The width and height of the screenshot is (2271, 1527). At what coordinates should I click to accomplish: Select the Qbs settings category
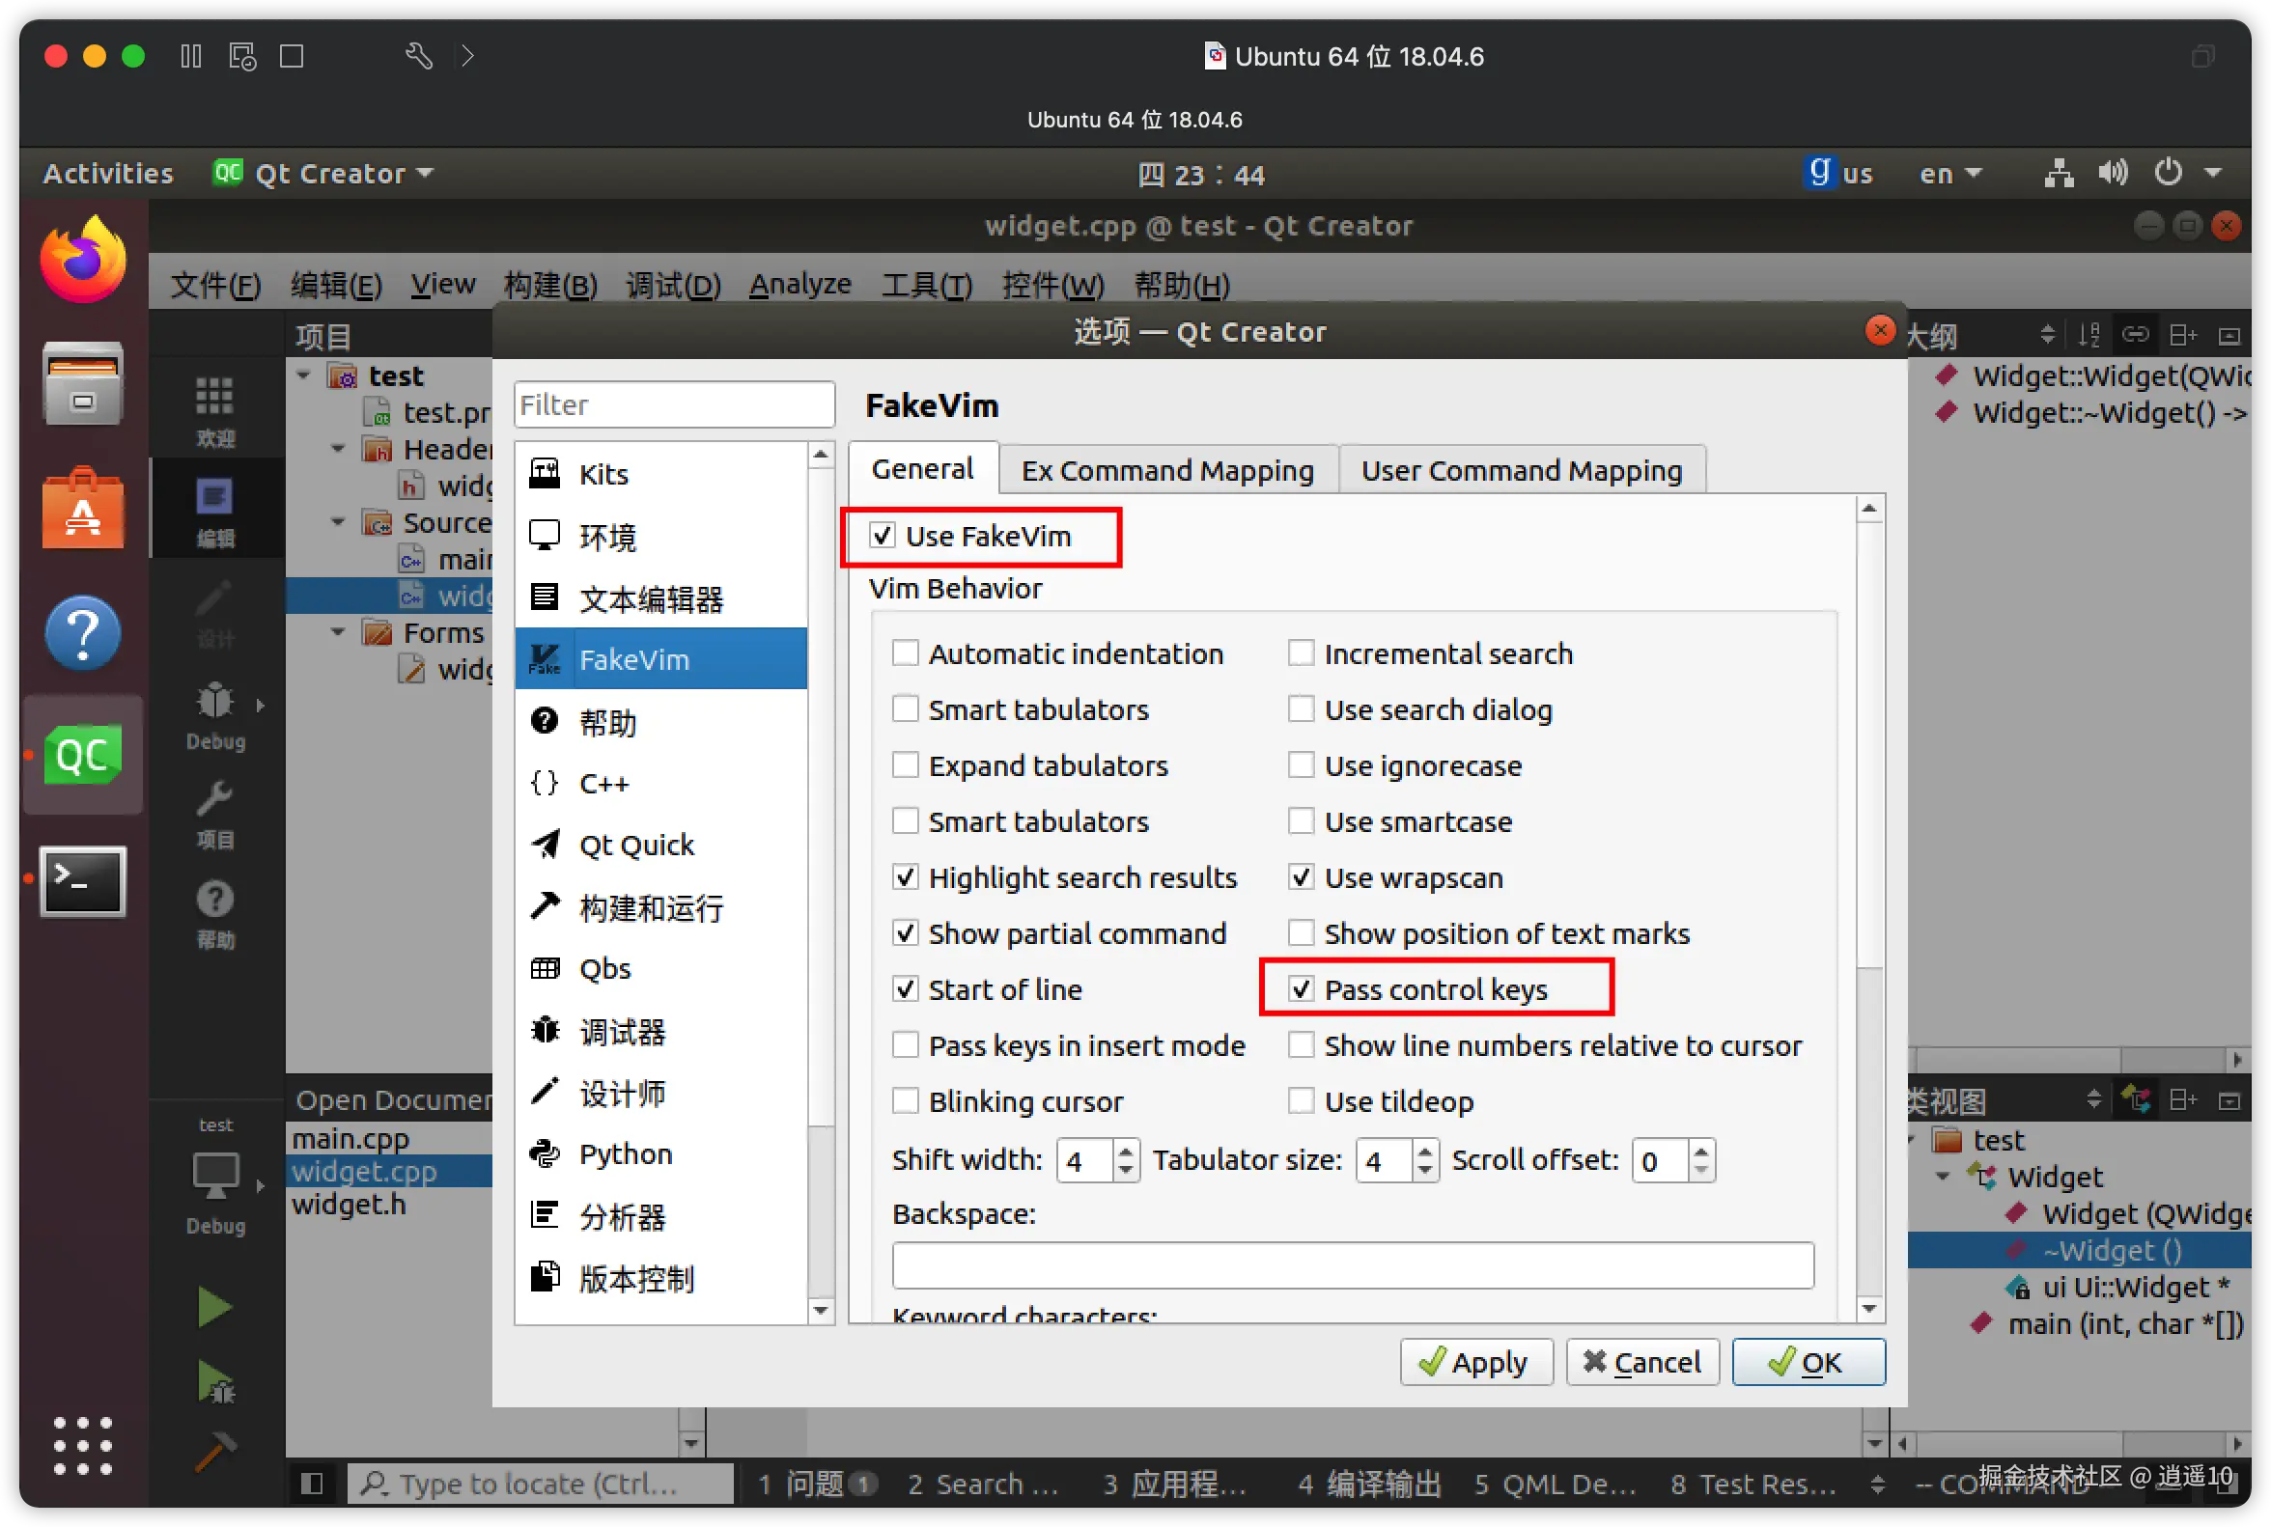(x=604, y=969)
